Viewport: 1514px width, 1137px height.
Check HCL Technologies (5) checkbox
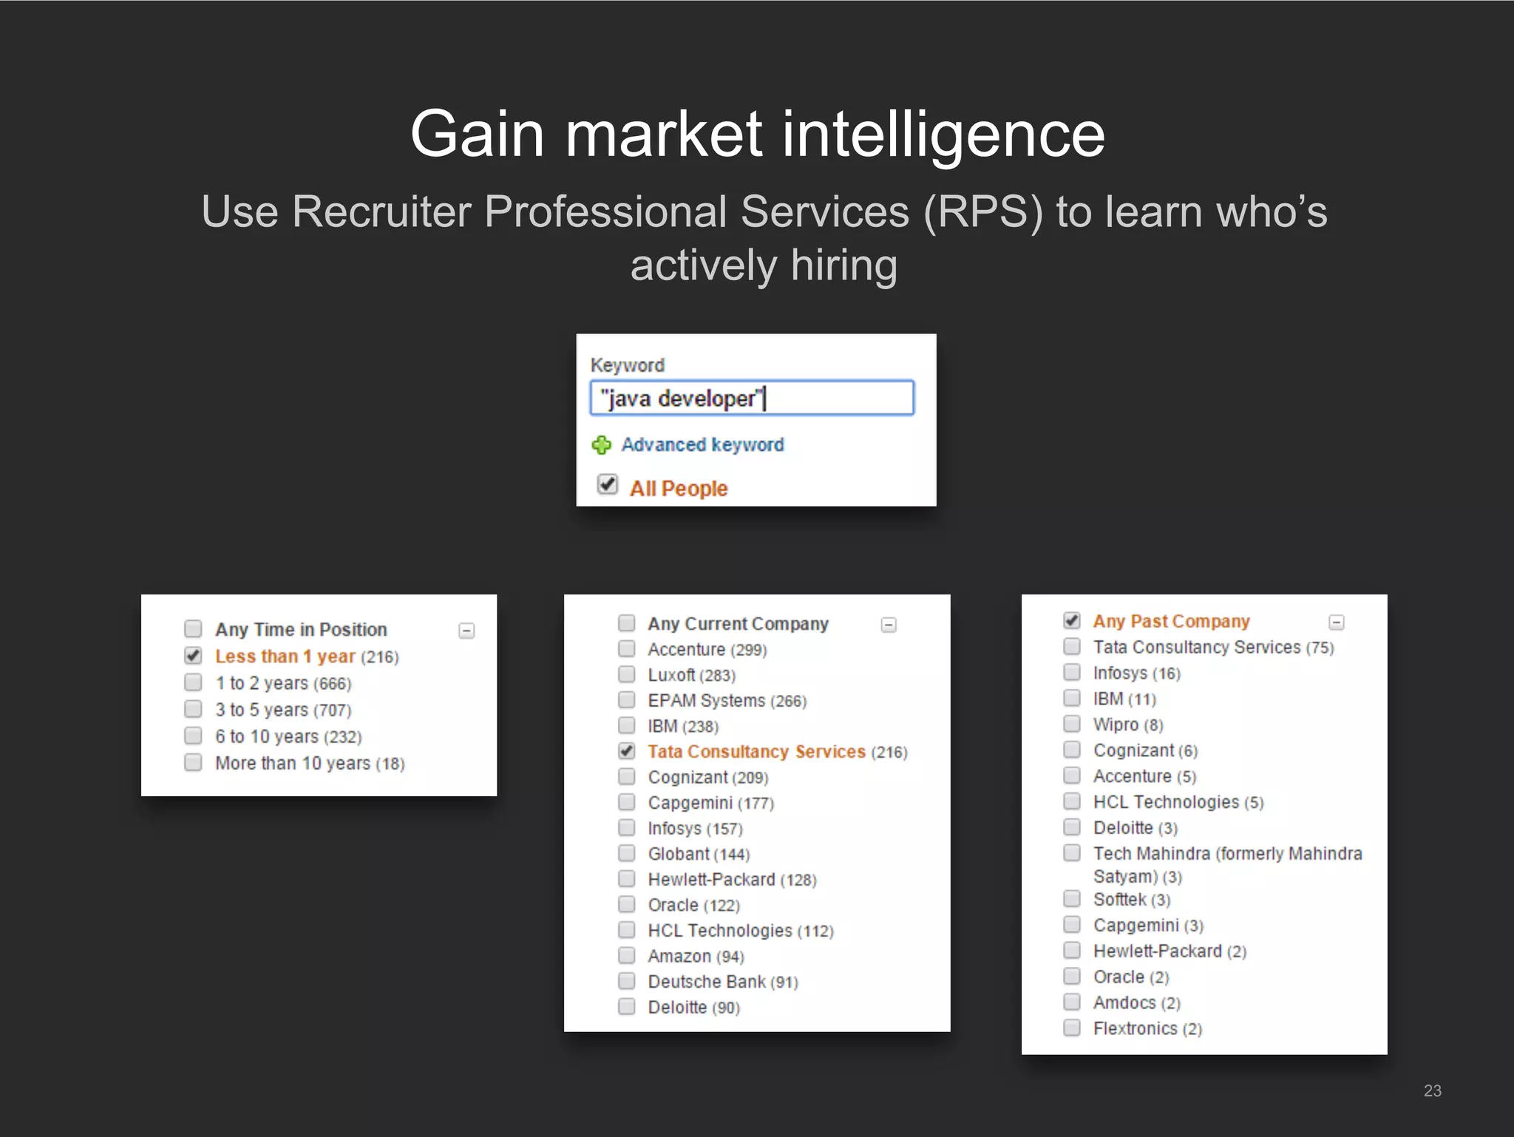pos(1072,801)
